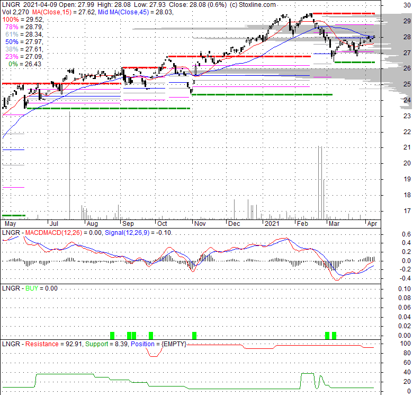Click the May label on time axis

pyautogui.click(x=10, y=224)
